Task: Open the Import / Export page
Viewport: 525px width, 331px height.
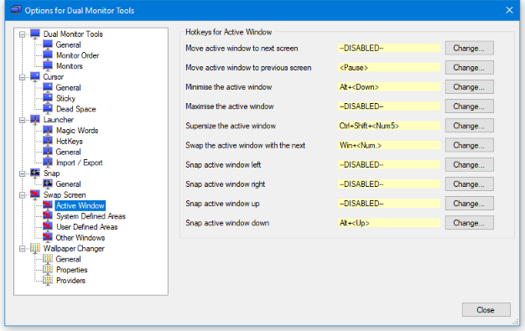Action: coord(80,163)
